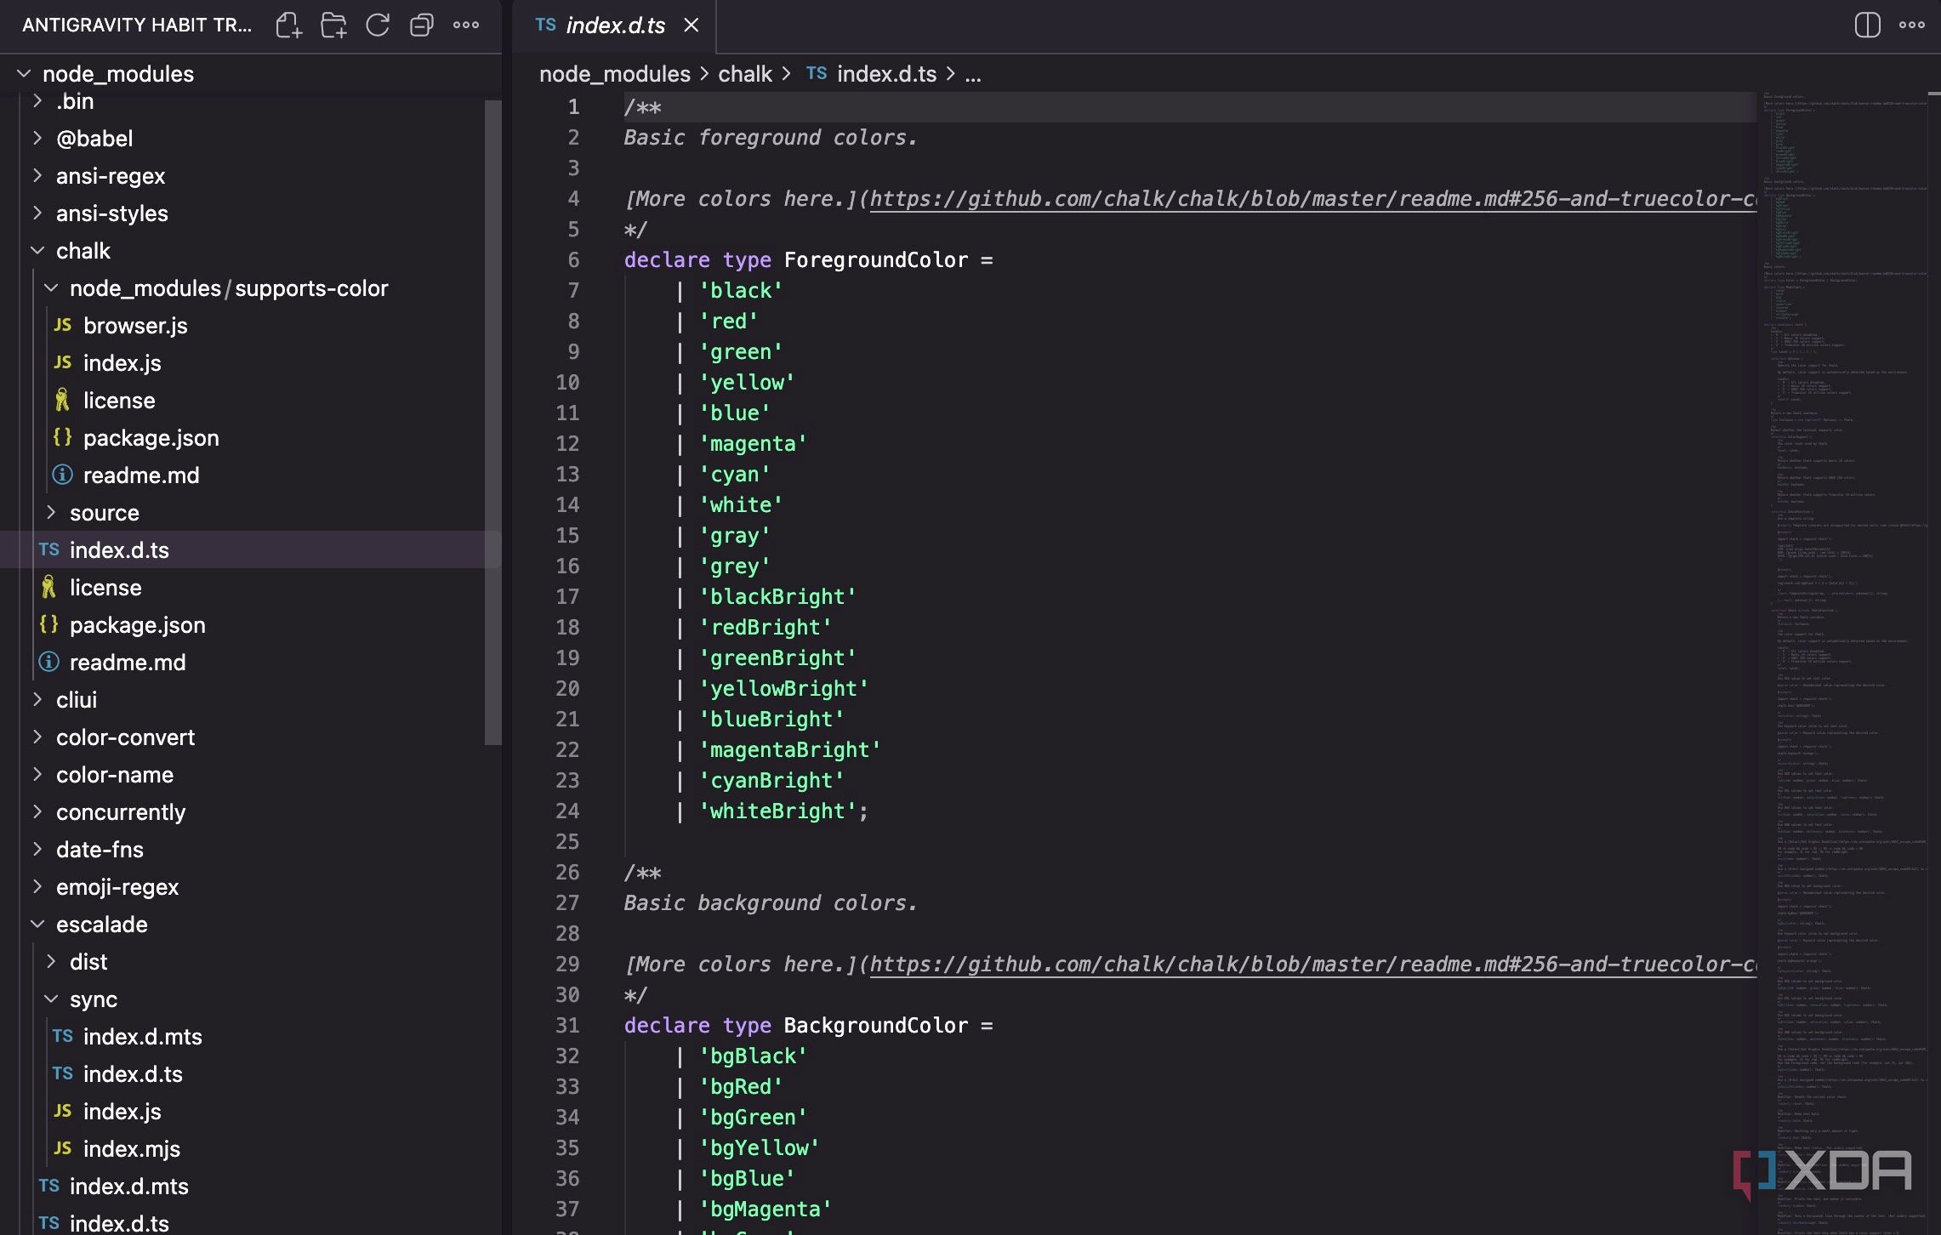Click the New Folder icon in explorer header
This screenshot has height=1235, width=1941.
(333, 25)
